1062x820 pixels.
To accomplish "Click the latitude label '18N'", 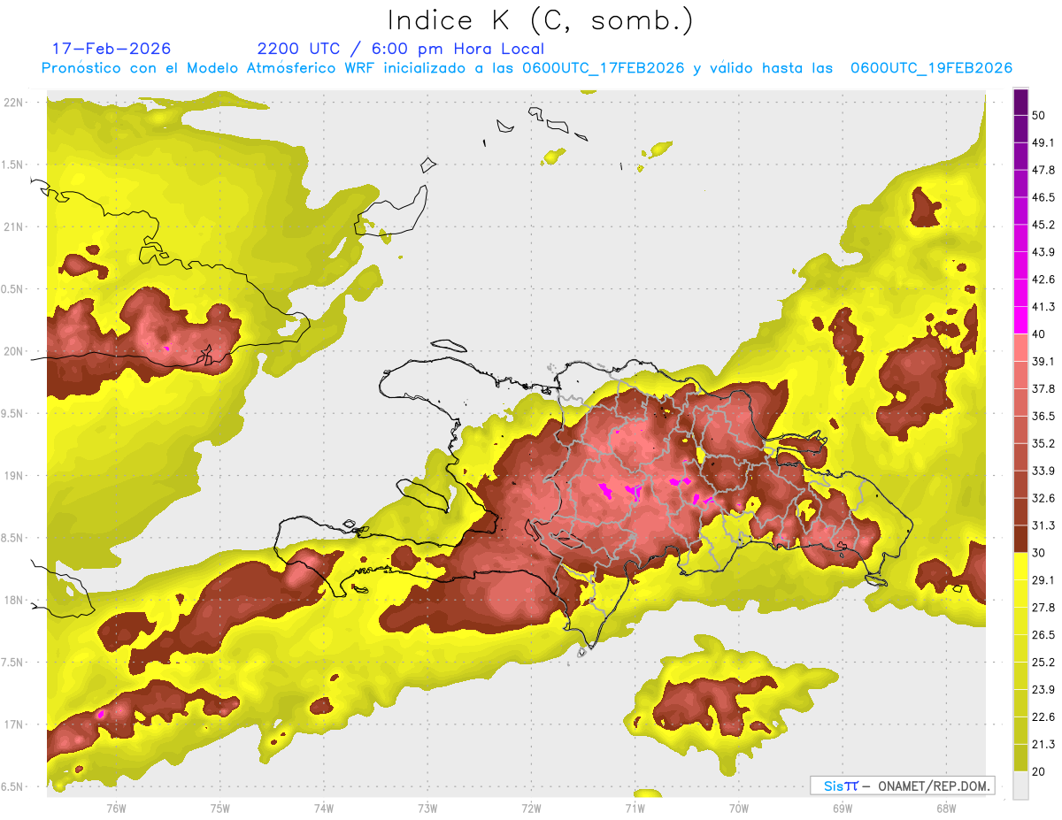I will point(13,600).
